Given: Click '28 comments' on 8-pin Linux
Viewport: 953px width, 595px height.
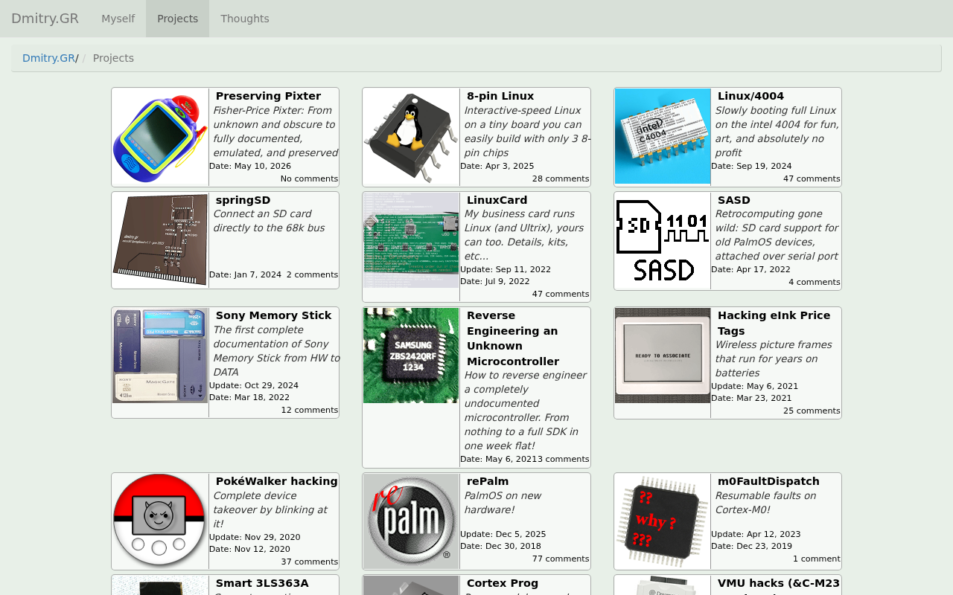Looking at the screenshot, I should tap(561, 178).
